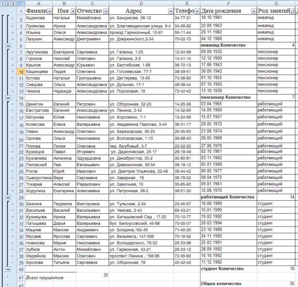Select highlighted row 10 header

point(21,72)
